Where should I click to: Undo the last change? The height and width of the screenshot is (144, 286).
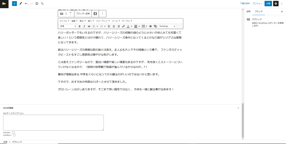pos(26,3)
